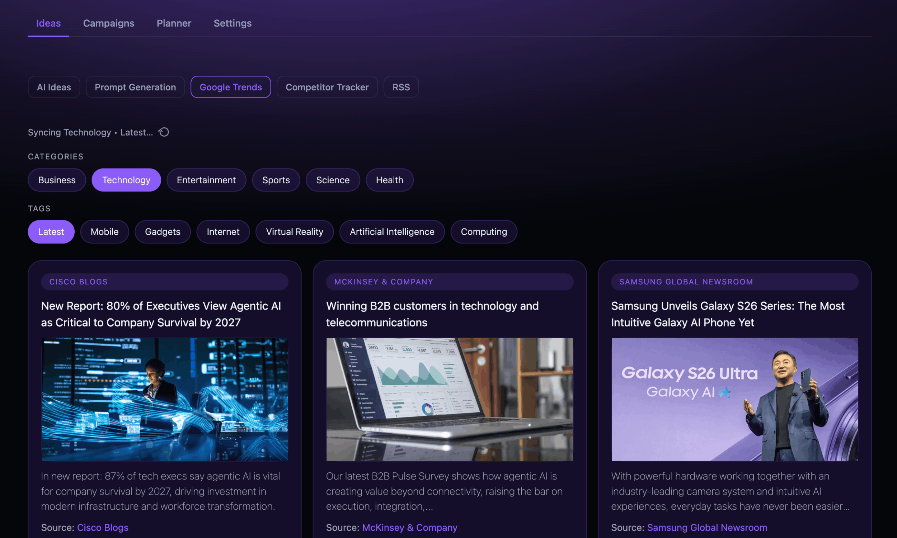897x538 pixels.
Task: Select the Artificial Intelligence tag
Action: [392, 232]
